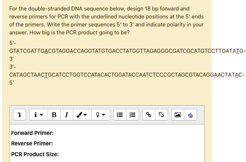Insert an ordered numbered list
The image size is (246, 162).
(x=132, y=115)
